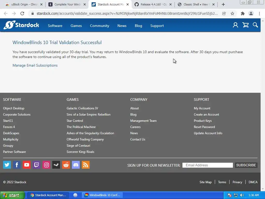Image resolution: width=265 pixels, height=199 pixels.
Task: Click the network connection tray icon
Action: coord(235,195)
